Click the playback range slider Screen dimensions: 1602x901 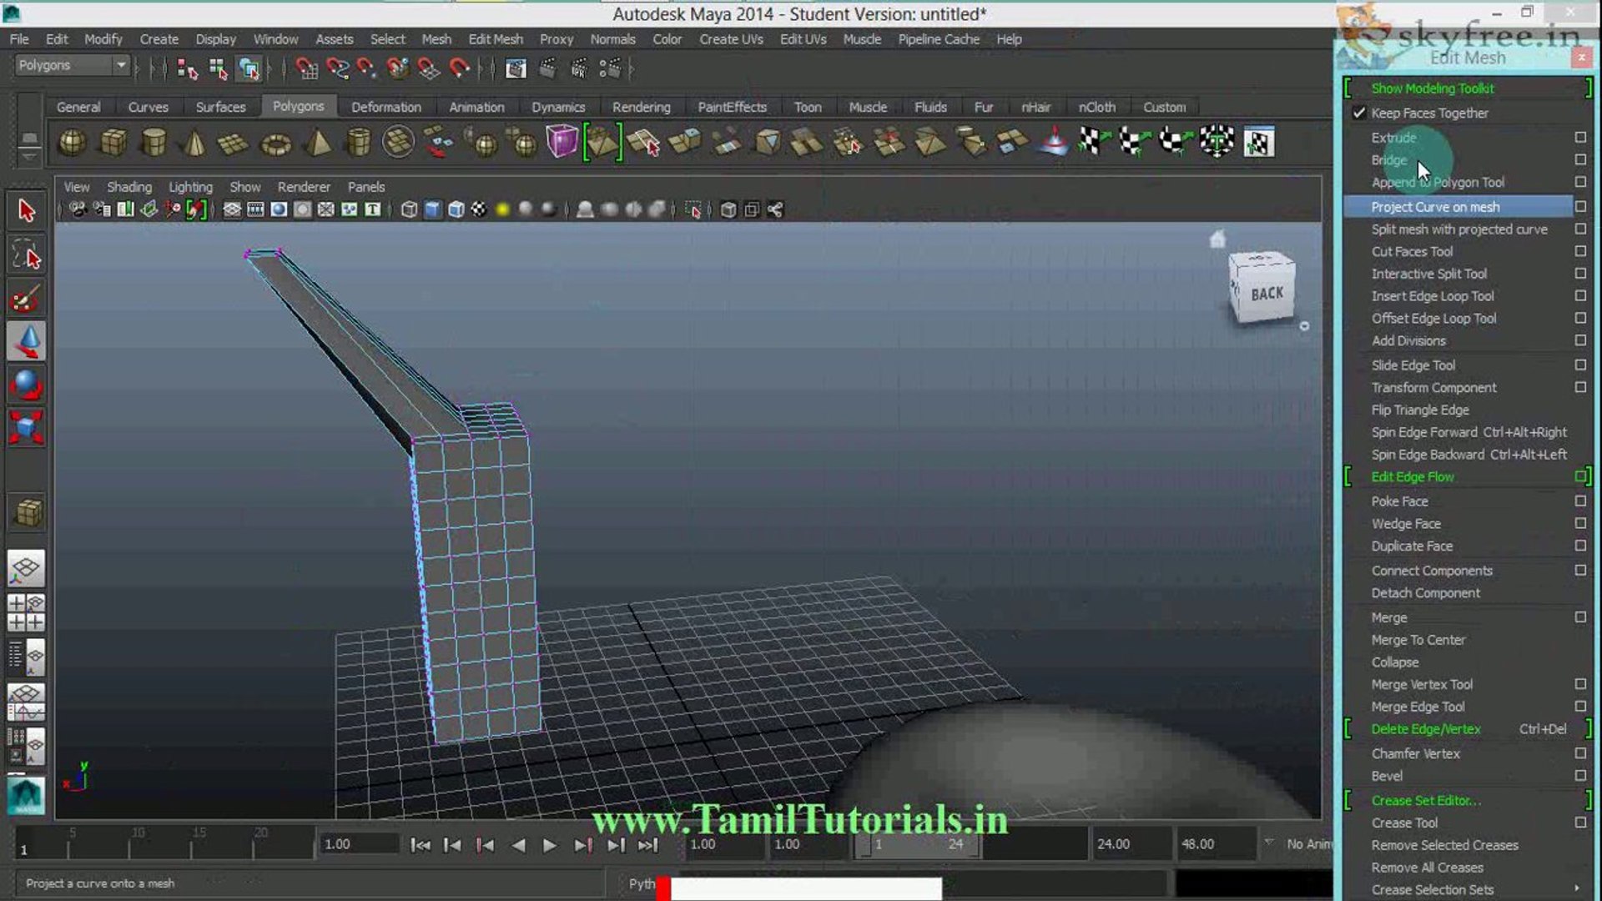[916, 844]
